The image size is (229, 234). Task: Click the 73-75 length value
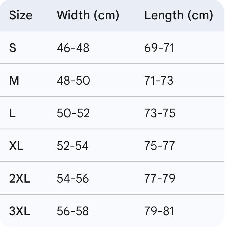pos(160,113)
